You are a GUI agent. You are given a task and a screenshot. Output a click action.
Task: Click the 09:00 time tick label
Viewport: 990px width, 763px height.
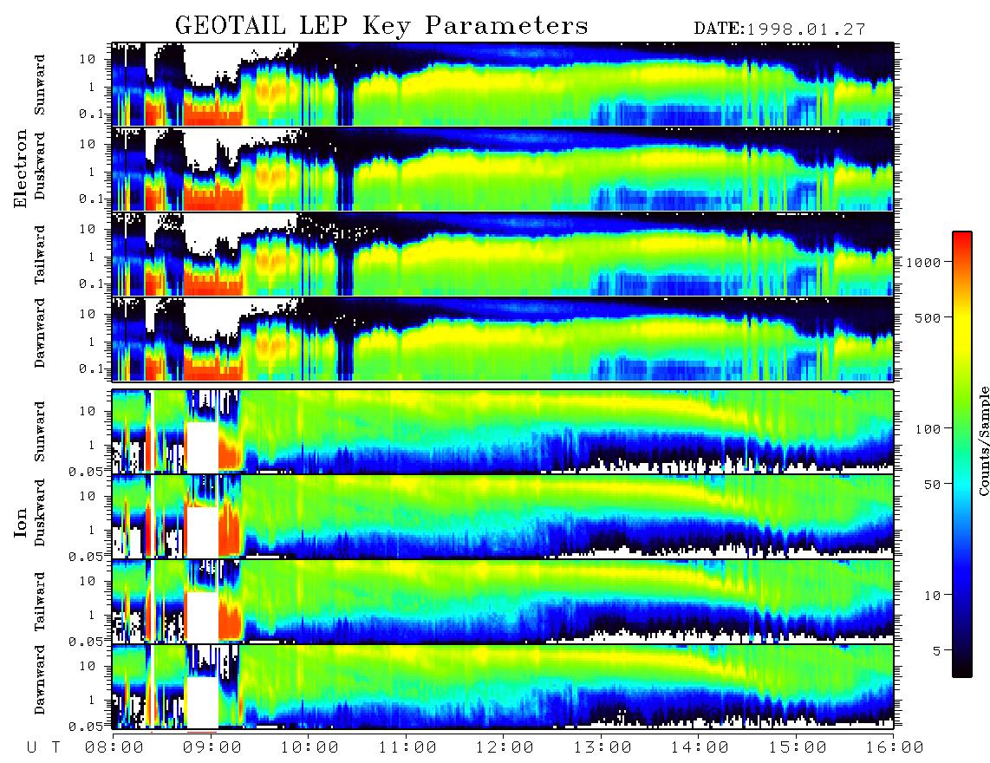coord(212,748)
